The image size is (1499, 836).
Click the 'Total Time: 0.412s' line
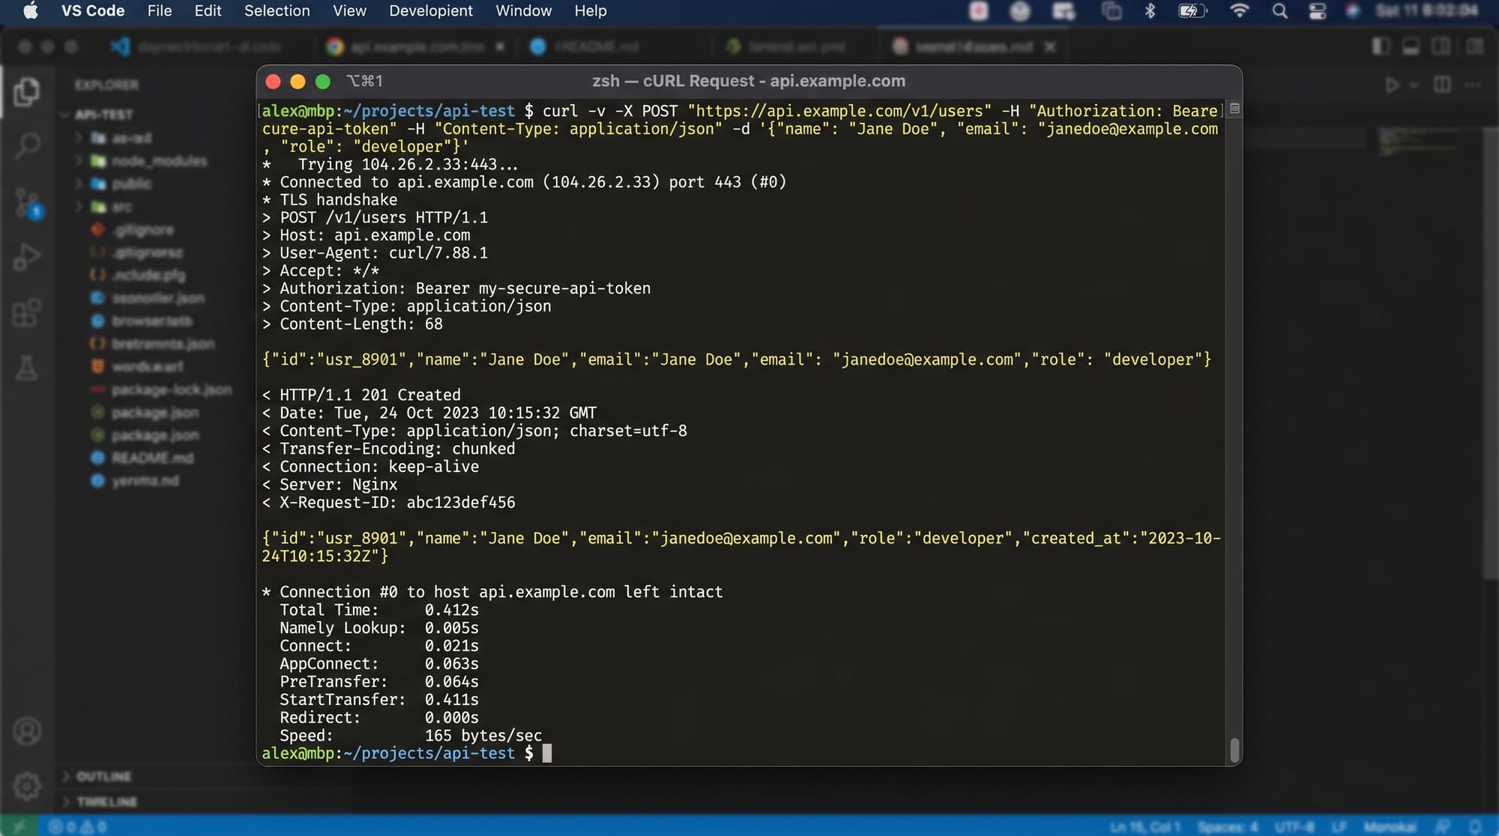point(378,610)
